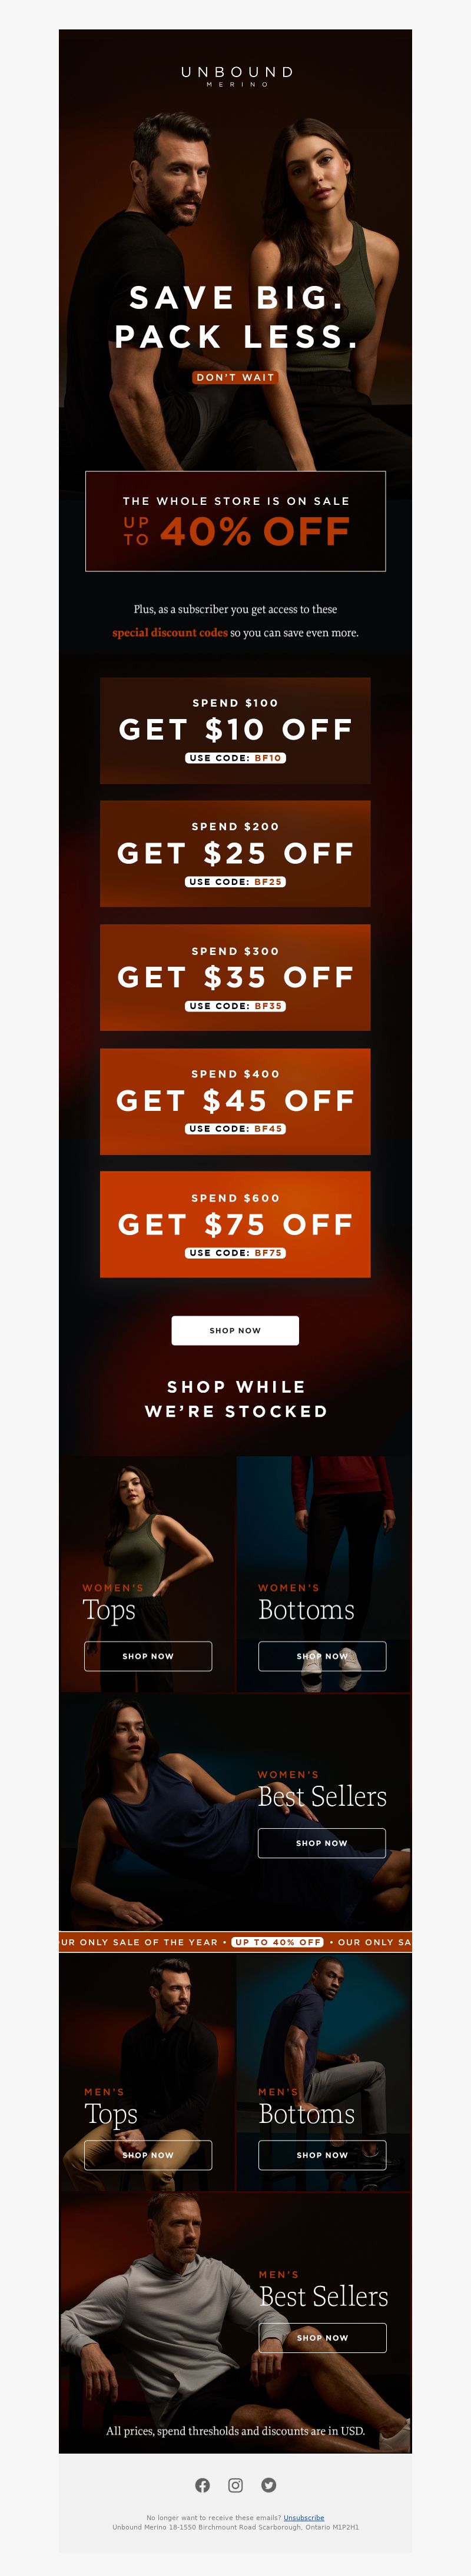Click the Don't Wait badge
Image resolution: width=471 pixels, height=2576 pixels.
(235, 377)
